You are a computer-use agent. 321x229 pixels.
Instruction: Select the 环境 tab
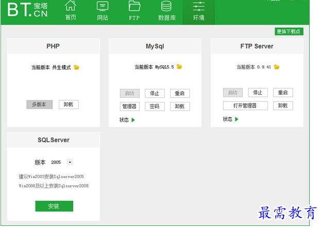click(198, 12)
